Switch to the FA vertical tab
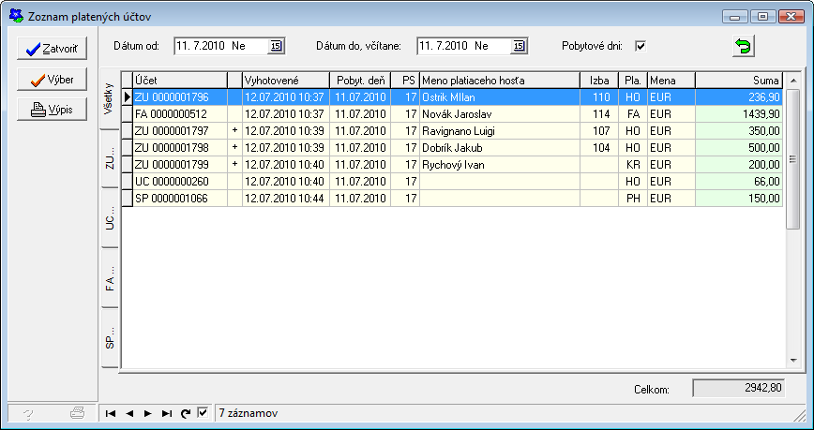Viewport: 814px width, 430px height. pyautogui.click(x=109, y=279)
